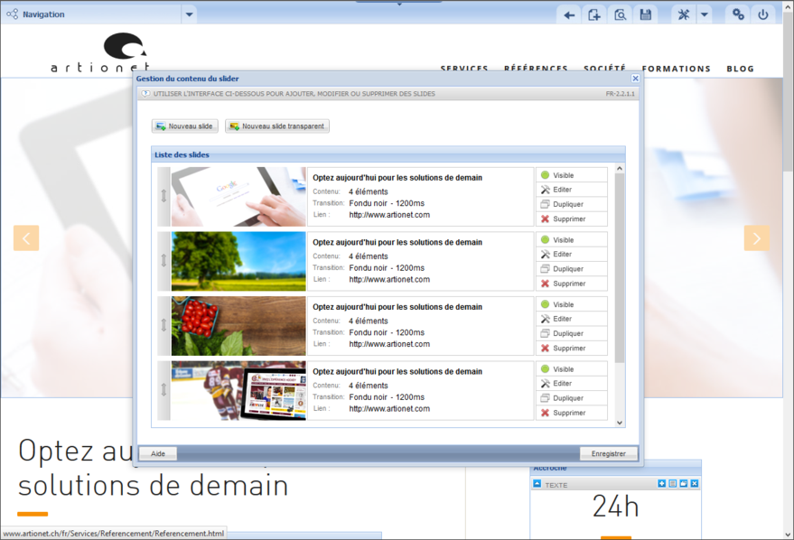Close the Gestion du contenu du slider dialog

click(x=636, y=79)
